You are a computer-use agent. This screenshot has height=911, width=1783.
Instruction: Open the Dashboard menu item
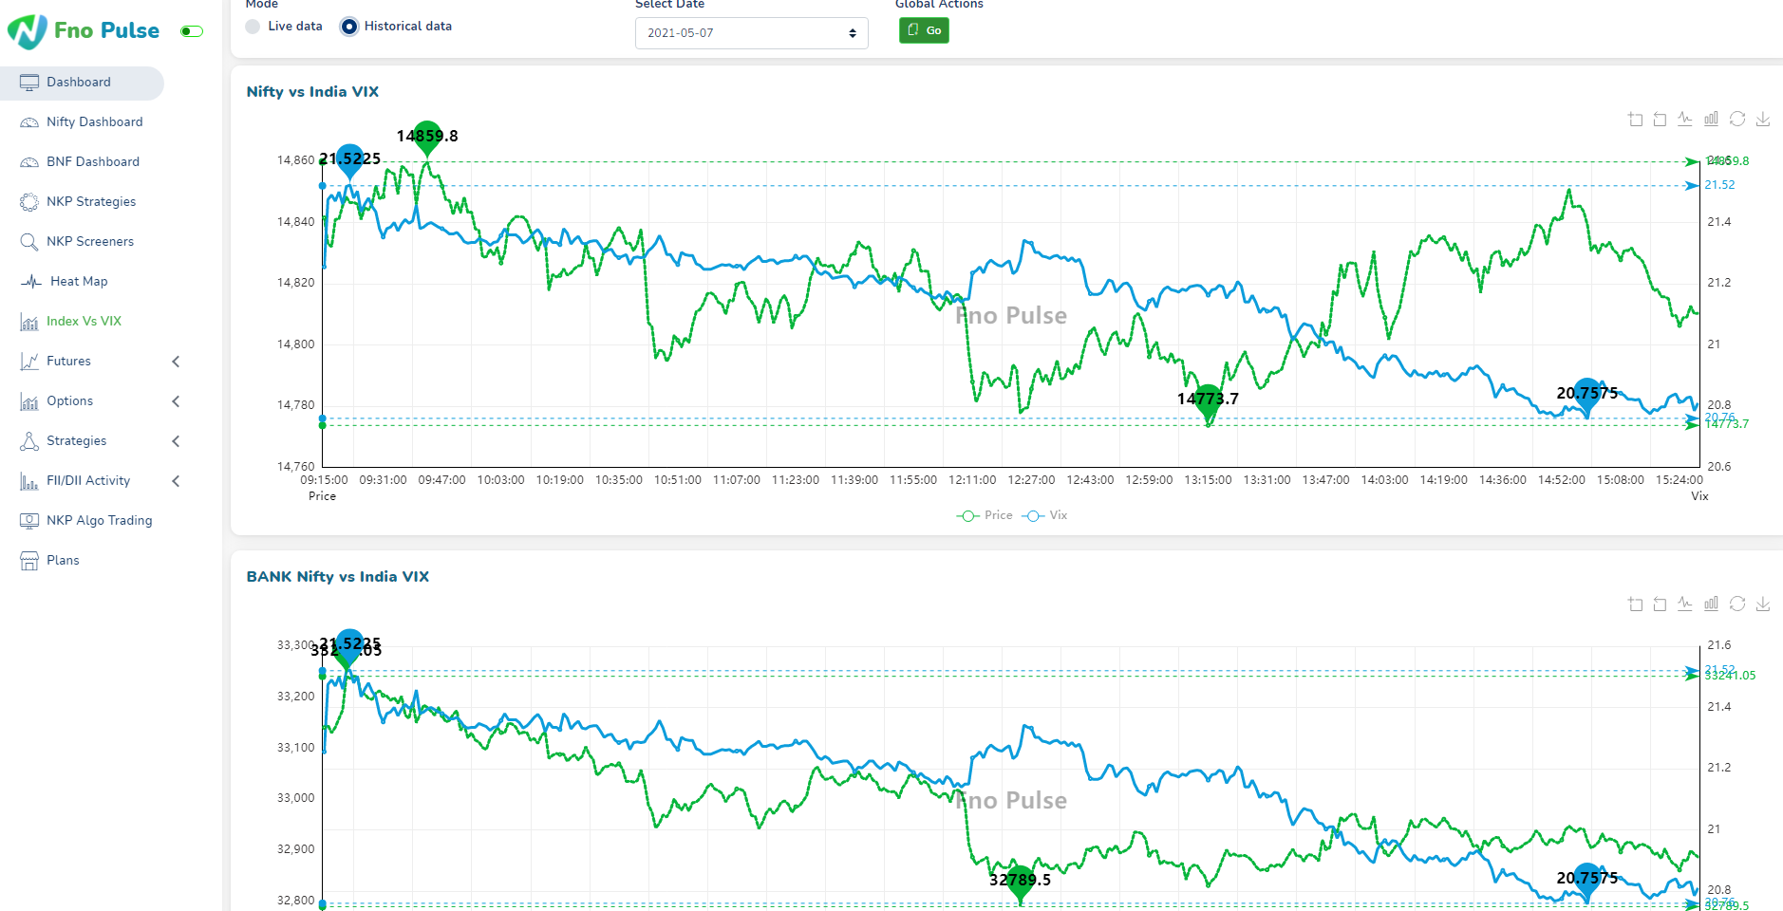82,83
